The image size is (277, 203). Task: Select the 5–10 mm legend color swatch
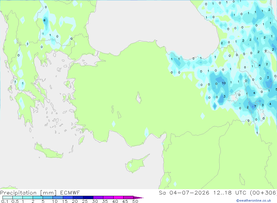click(x=48, y=197)
